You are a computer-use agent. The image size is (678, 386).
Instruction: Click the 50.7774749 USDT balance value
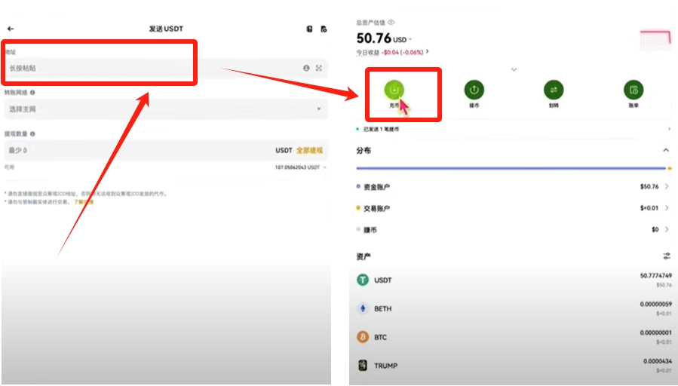[x=656, y=276]
